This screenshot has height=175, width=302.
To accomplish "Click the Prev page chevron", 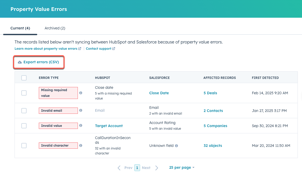I will pos(119,168).
